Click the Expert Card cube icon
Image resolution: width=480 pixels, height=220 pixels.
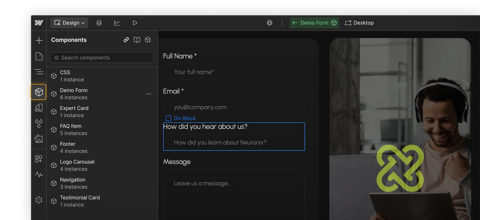coord(54,112)
